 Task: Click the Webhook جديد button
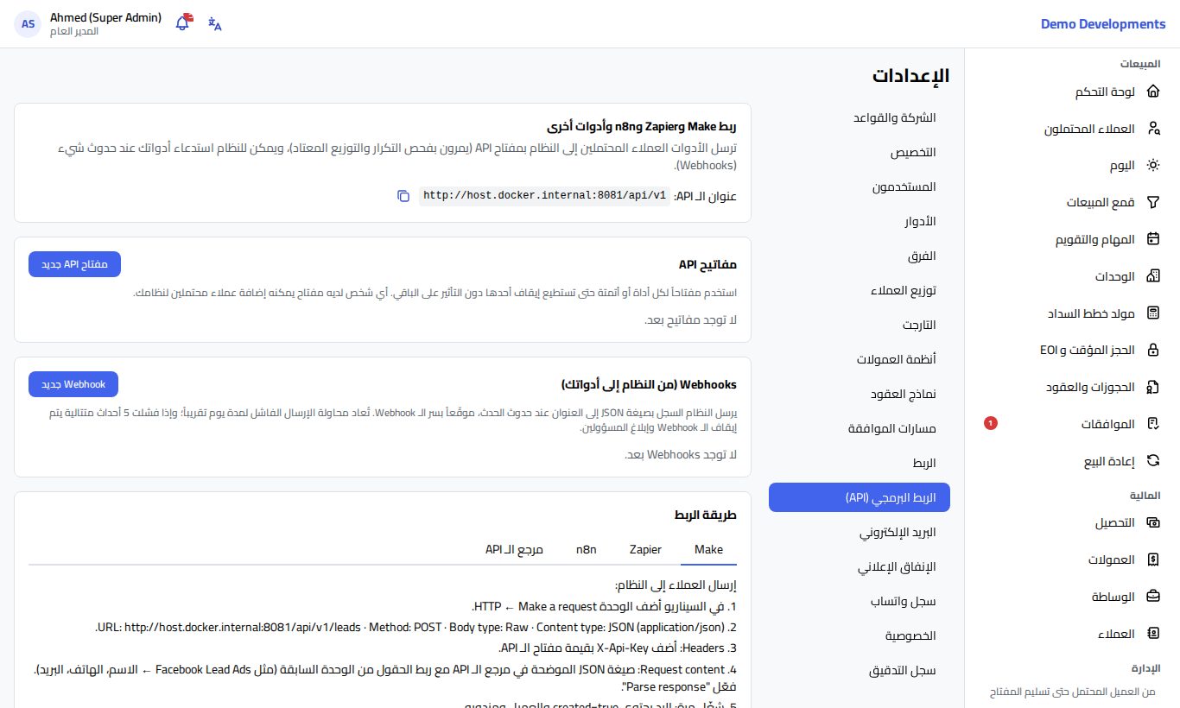pyautogui.click(x=73, y=384)
